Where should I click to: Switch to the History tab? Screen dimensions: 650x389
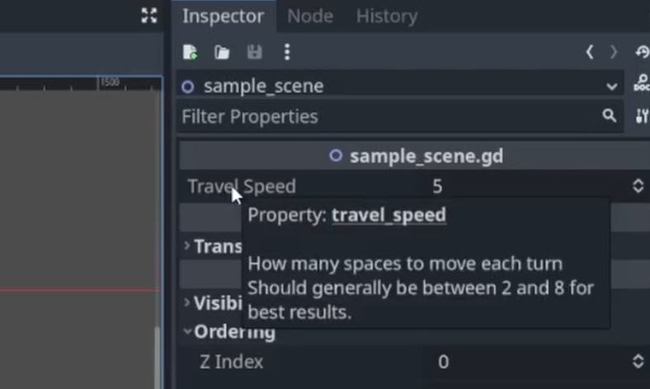387,16
